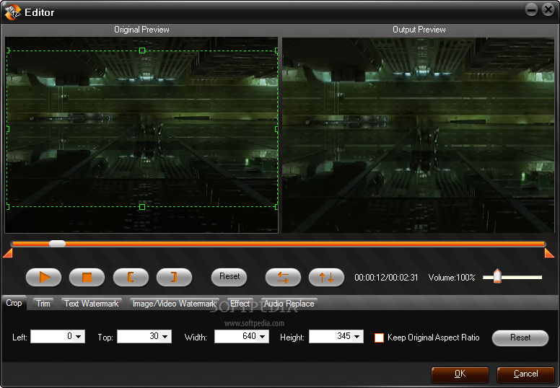Expand the Left value dropdown
This screenshot has width=560, height=388.
pyautogui.click(x=79, y=336)
